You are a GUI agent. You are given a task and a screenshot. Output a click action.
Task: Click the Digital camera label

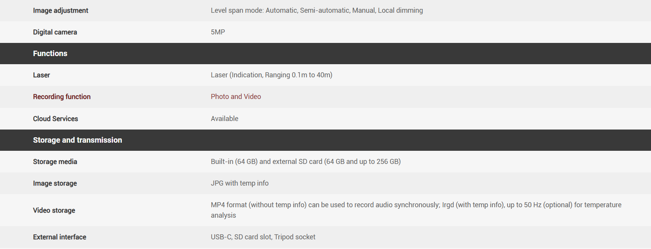pyautogui.click(x=55, y=32)
